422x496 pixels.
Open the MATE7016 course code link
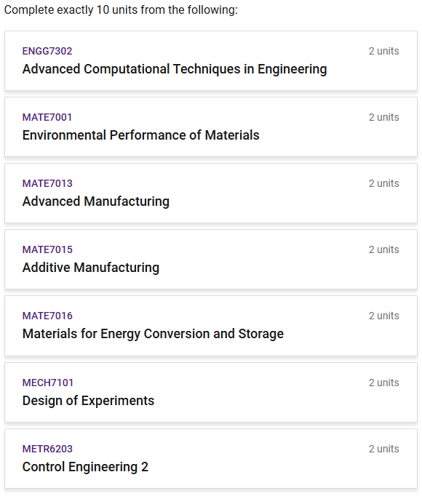pos(47,316)
